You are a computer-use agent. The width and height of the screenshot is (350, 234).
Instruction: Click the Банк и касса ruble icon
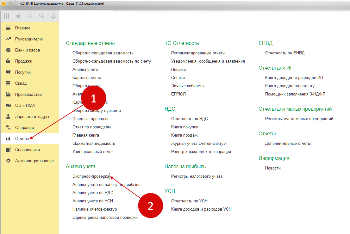[9, 50]
